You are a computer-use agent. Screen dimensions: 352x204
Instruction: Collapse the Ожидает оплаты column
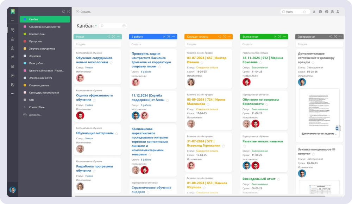click(220, 37)
